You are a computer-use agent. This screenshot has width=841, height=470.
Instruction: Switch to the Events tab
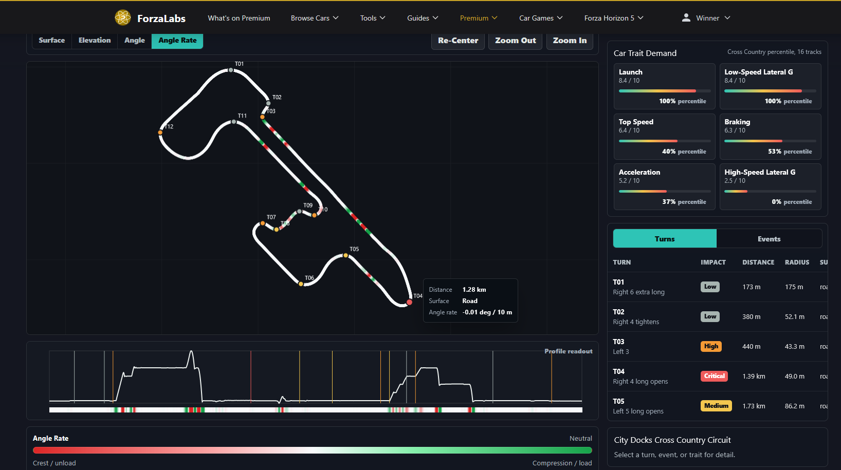pyautogui.click(x=769, y=239)
